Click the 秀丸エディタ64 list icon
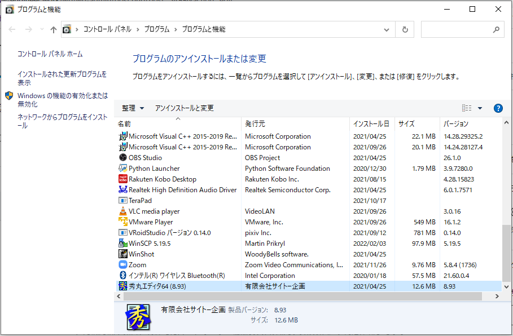The height and width of the screenshot is (336, 513). 122,286
